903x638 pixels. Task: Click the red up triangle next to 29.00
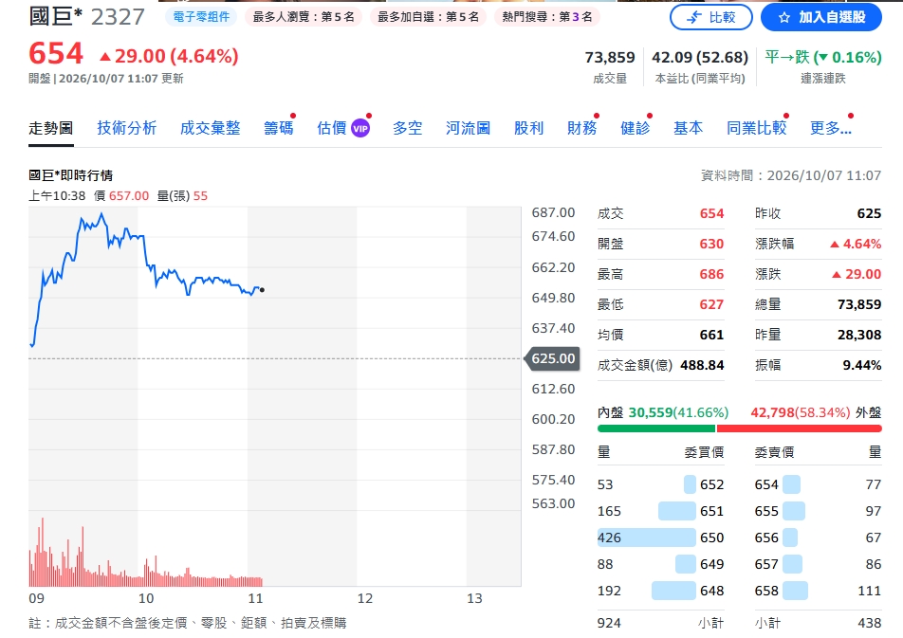point(104,57)
